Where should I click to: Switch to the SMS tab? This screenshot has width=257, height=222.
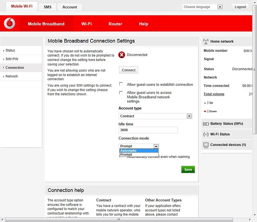47,7
